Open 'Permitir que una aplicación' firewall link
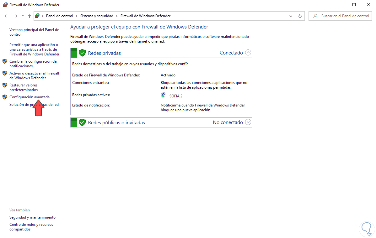Viewport: 376px width, 238px height. [34, 49]
